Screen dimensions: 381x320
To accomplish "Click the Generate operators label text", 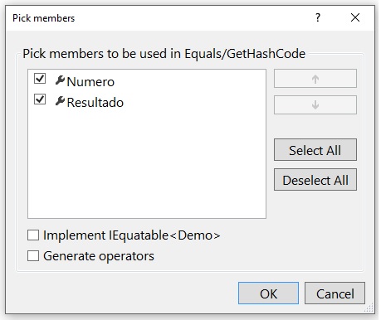I will 99,256.
